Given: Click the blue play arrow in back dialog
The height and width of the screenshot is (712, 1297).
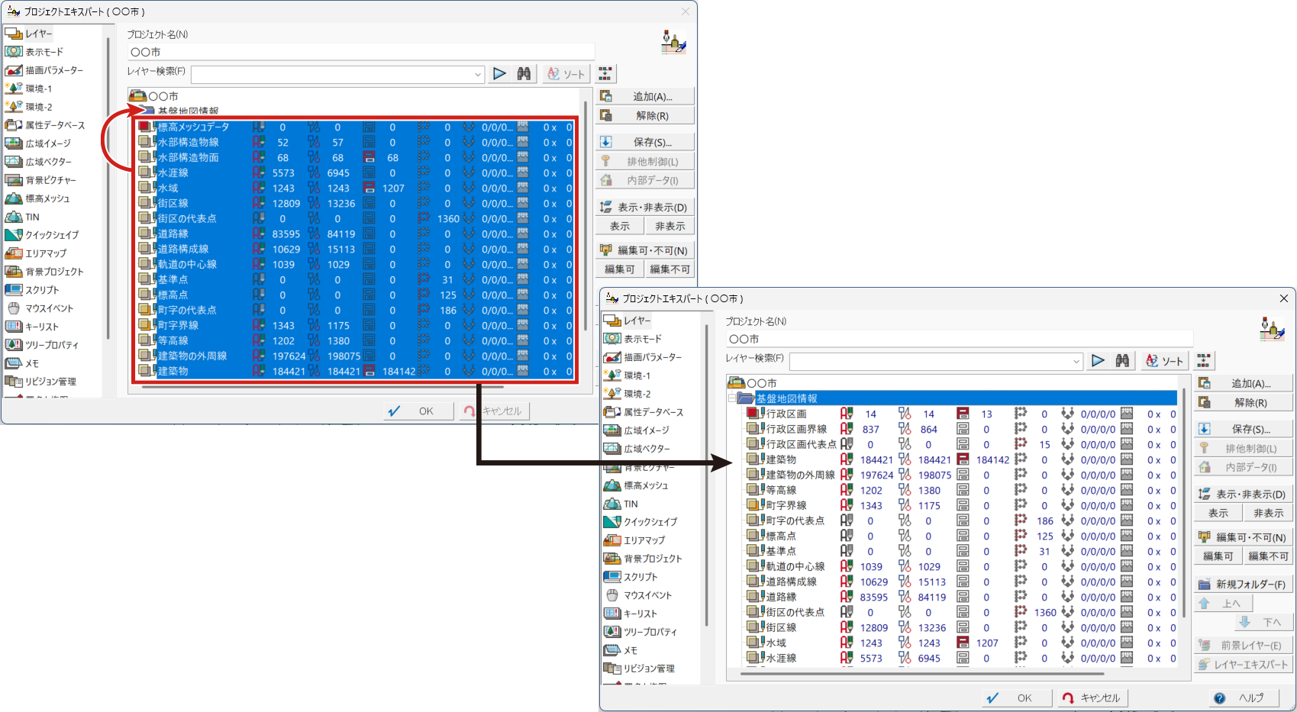Looking at the screenshot, I should [x=499, y=74].
